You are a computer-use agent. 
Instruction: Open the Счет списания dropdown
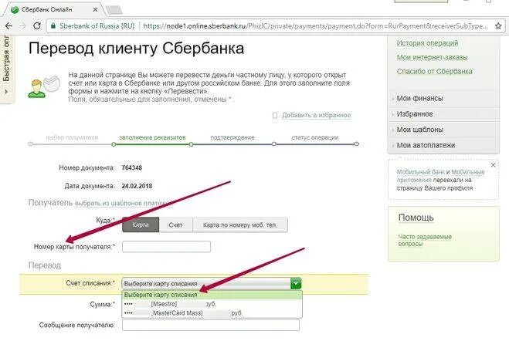point(212,284)
